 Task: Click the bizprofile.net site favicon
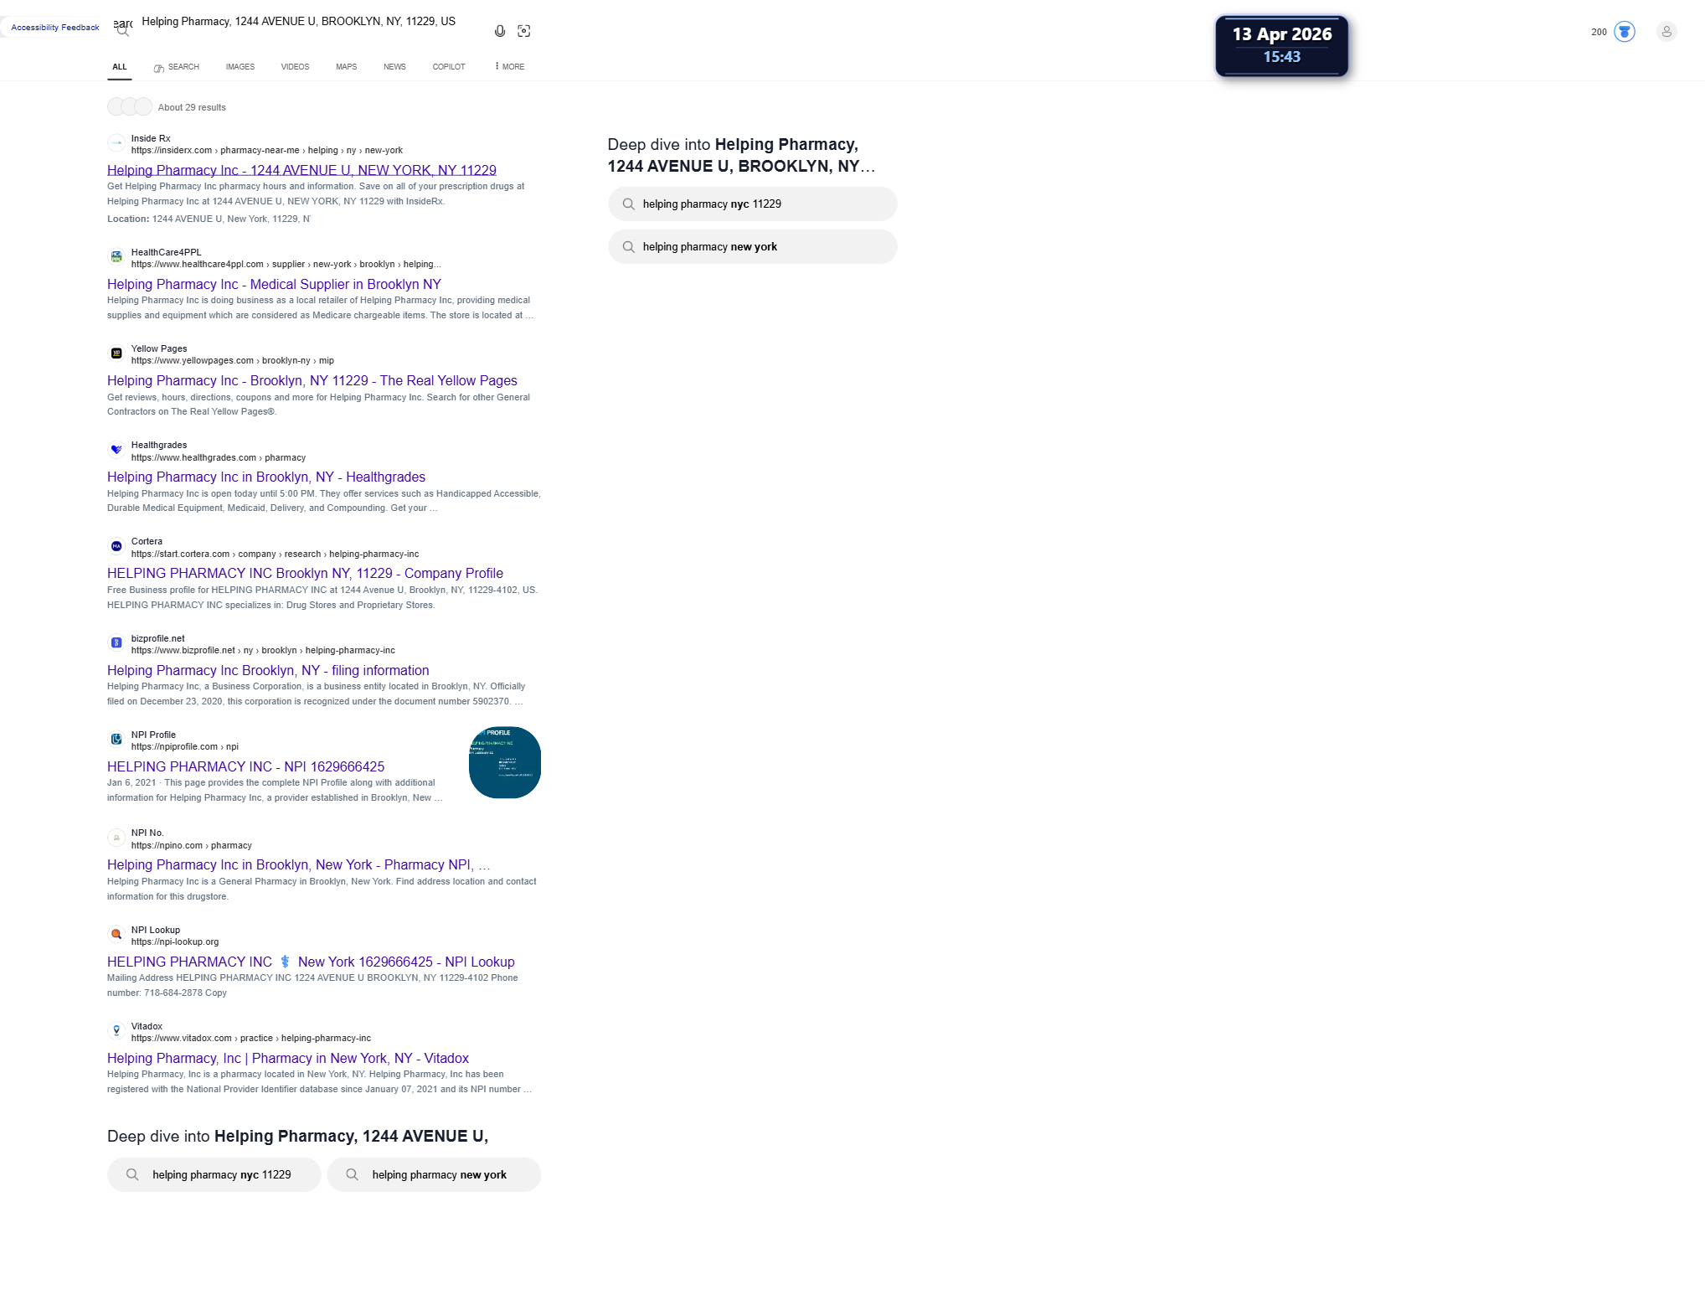click(116, 643)
